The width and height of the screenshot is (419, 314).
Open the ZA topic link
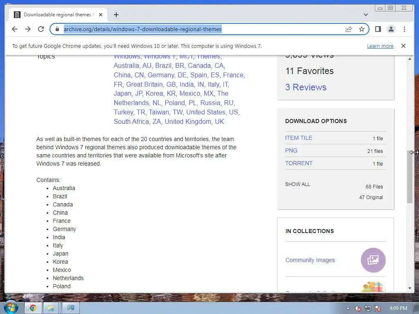(157, 121)
